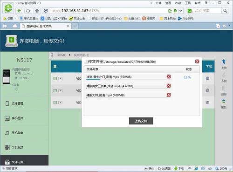Play the third VID row video icon

(61, 103)
